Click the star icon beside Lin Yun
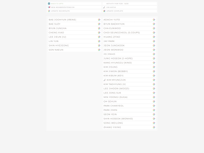 coord(99,41)
